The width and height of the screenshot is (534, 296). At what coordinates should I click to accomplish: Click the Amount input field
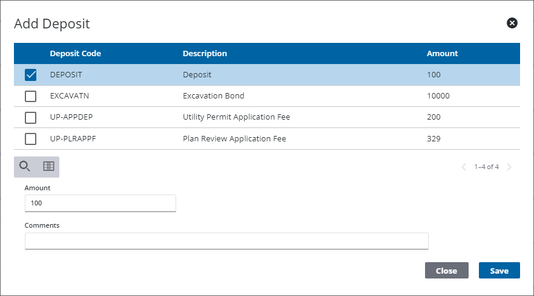(100, 204)
